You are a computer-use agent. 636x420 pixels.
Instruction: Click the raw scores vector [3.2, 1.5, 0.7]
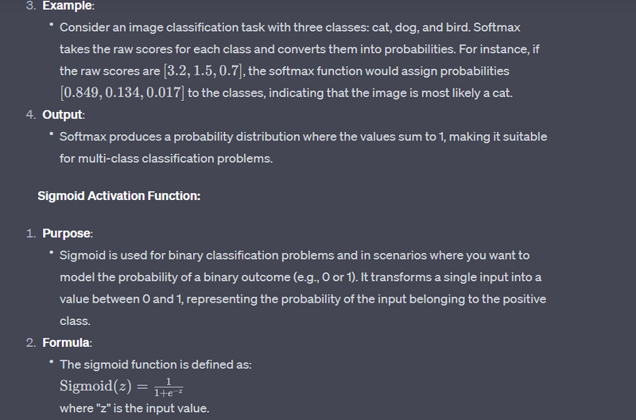203,71
